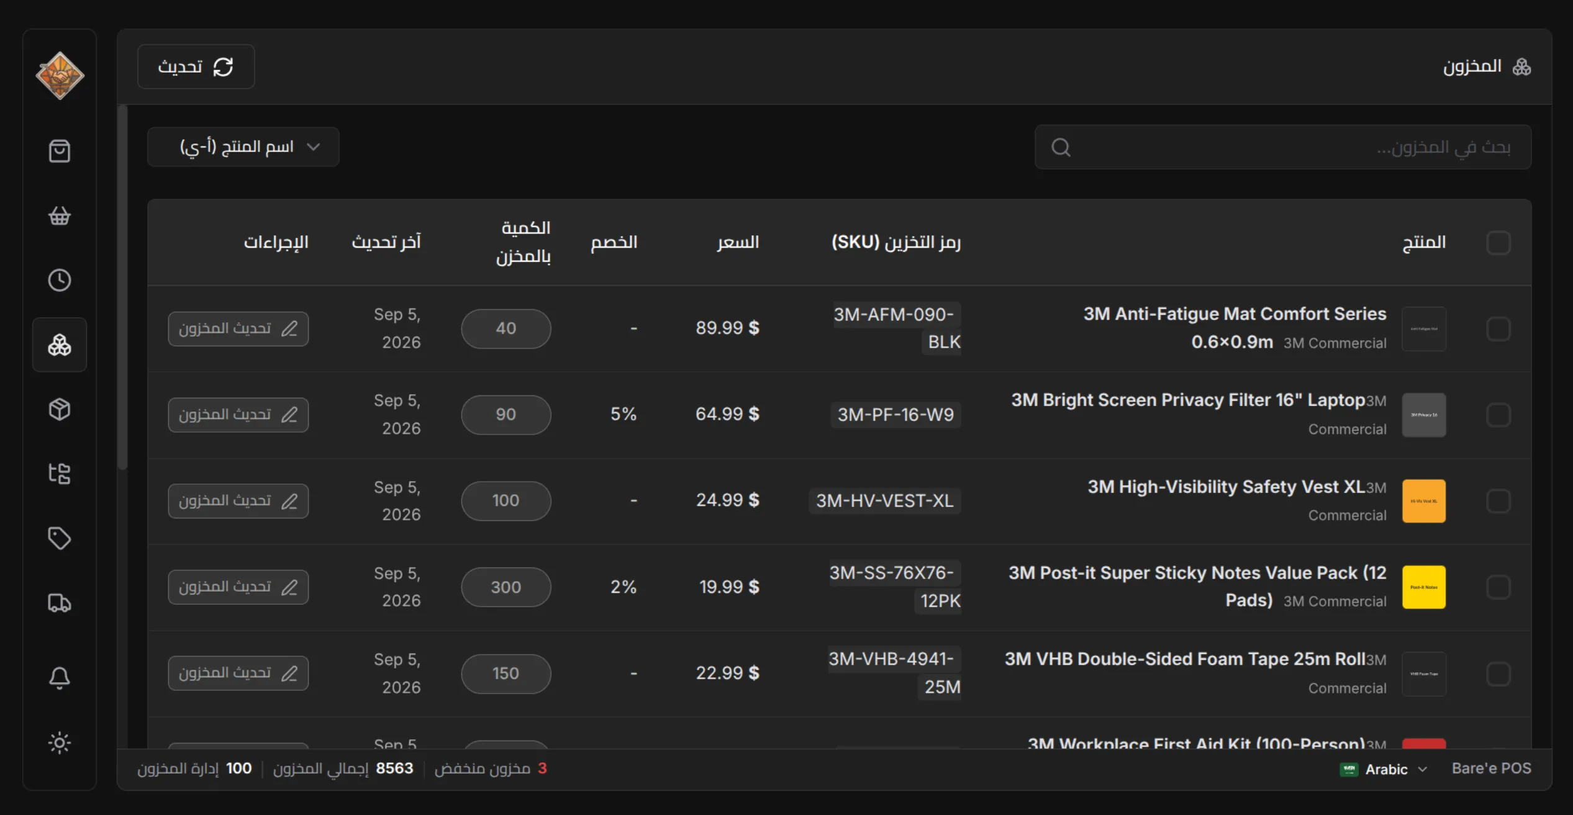This screenshot has width=1573, height=815.
Task: Open the category tree sidebar icon
Action: pos(60,474)
